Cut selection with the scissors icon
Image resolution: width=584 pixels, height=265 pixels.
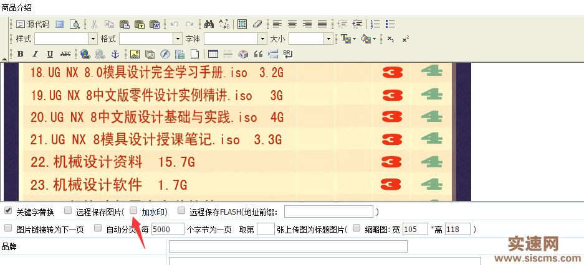tap(94, 24)
